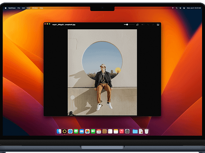205x153 pixels.
Task: Click the clean/erase brush icon in toolbar
Action: (x=138, y=25)
